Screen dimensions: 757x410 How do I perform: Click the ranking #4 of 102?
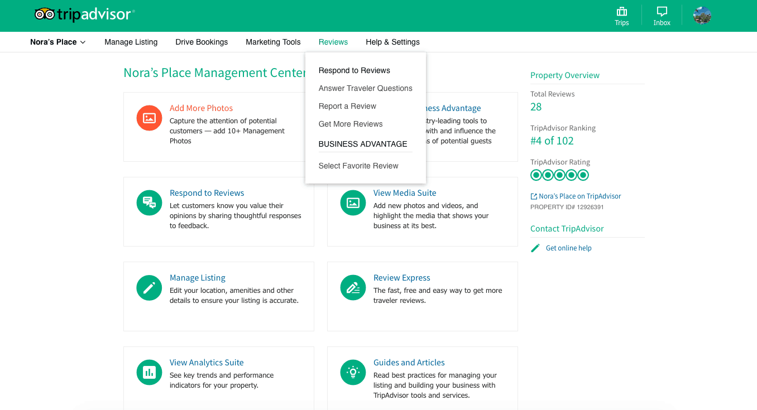pyautogui.click(x=552, y=141)
